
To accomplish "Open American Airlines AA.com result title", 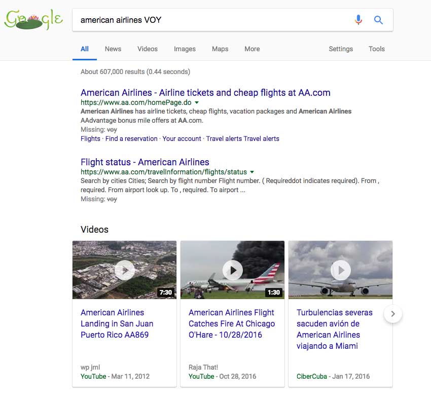I will 205,93.
